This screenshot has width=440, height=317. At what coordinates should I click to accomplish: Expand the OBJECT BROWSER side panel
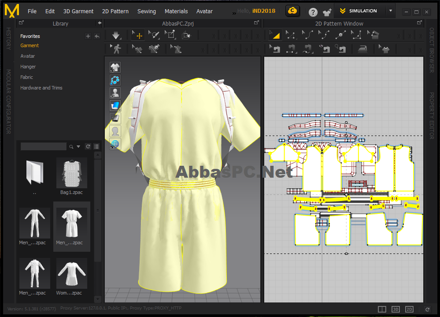coord(432,50)
